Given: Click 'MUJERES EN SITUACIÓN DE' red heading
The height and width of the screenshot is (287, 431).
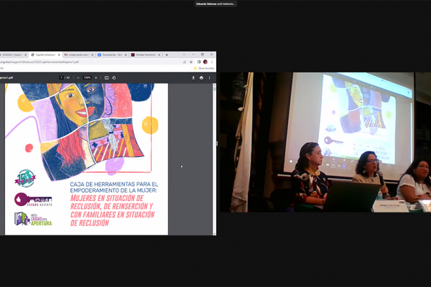Looking at the screenshot, I should (x=107, y=198).
